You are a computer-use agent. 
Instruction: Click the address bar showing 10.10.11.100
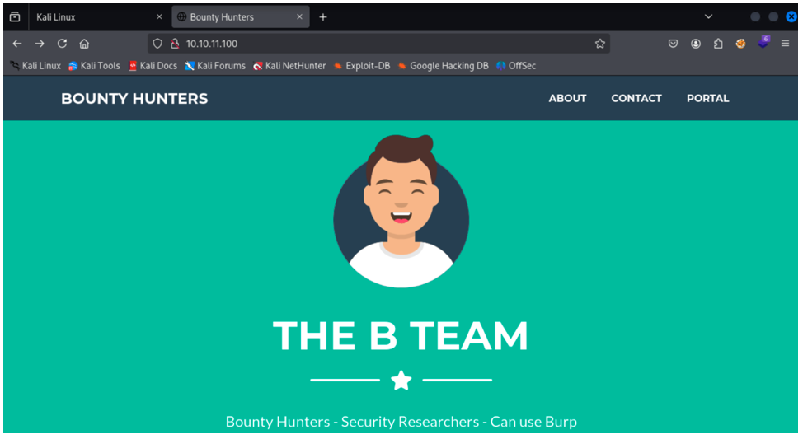point(379,44)
